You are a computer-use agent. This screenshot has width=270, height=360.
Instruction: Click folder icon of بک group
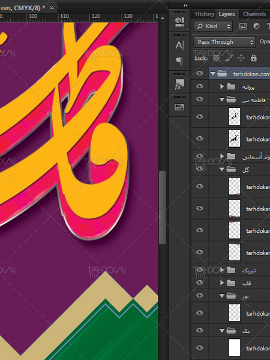[x=231, y=331]
